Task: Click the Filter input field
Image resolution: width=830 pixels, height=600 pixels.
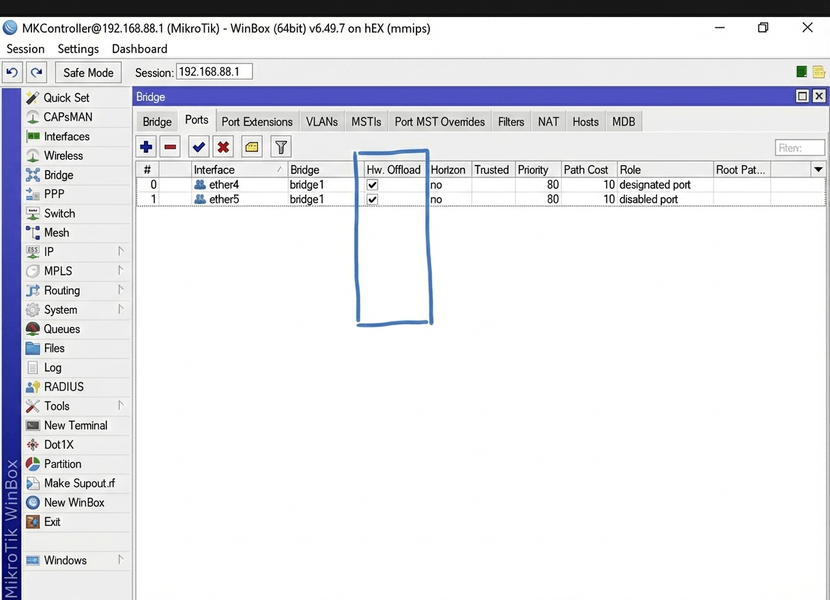Action: coord(799,147)
